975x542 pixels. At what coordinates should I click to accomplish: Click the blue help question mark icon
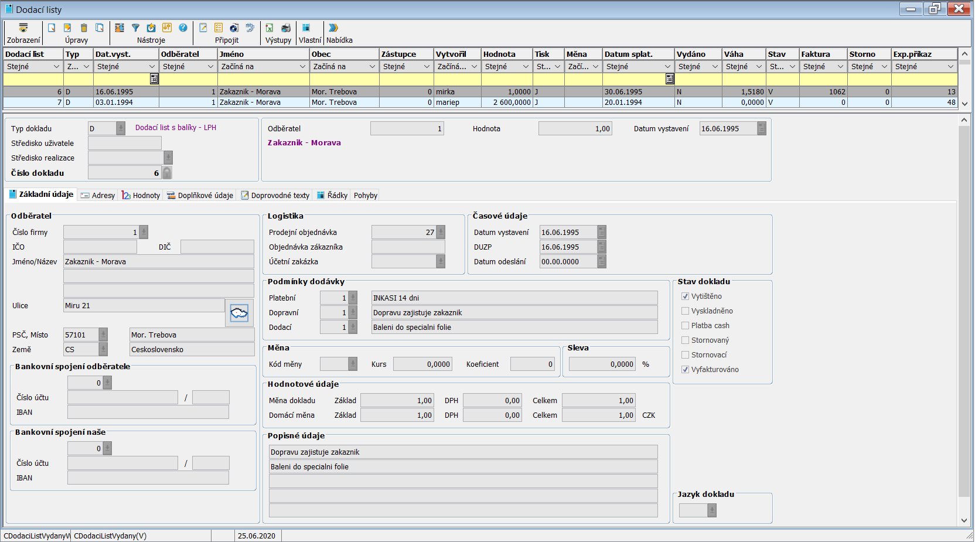point(183,28)
